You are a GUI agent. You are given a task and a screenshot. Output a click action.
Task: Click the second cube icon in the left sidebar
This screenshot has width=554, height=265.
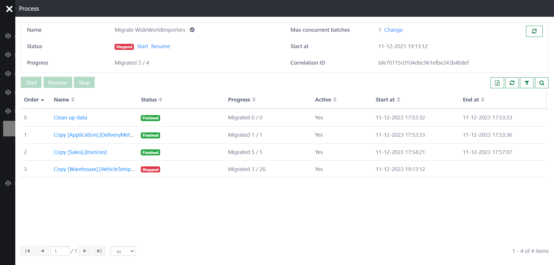8,54
